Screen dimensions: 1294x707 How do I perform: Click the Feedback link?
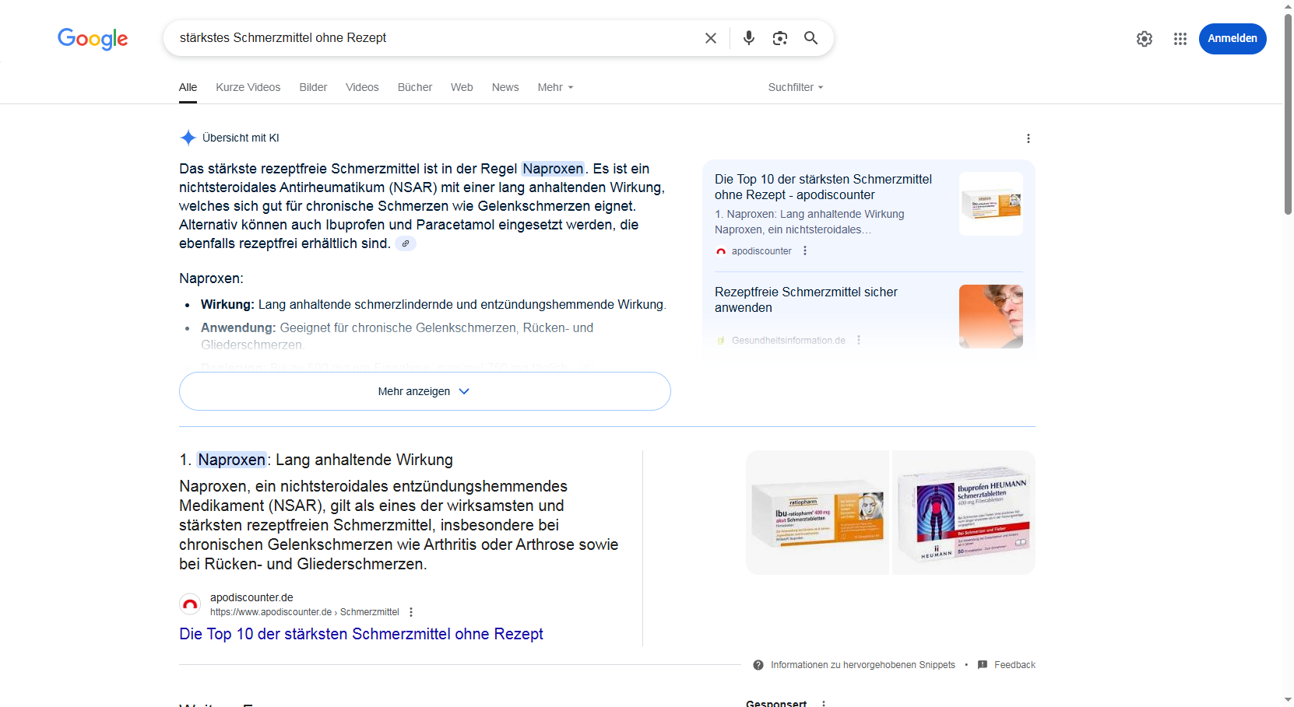point(1014,665)
